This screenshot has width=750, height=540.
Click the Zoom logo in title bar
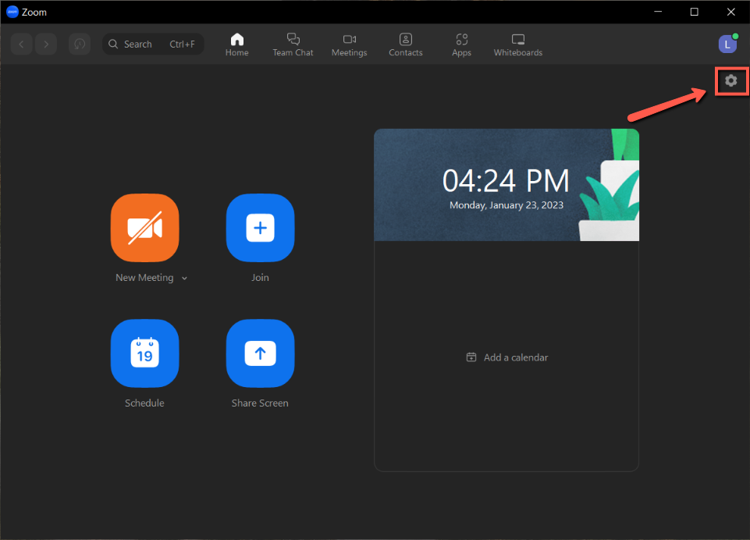12,12
